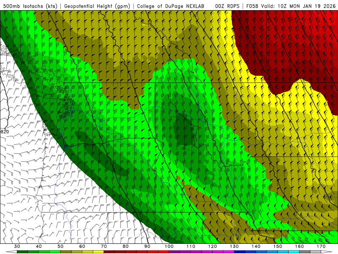This screenshot has width=338, height=254.
Task: Select the light gray 165-170 kt legend swatch
Action: coord(316,251)
